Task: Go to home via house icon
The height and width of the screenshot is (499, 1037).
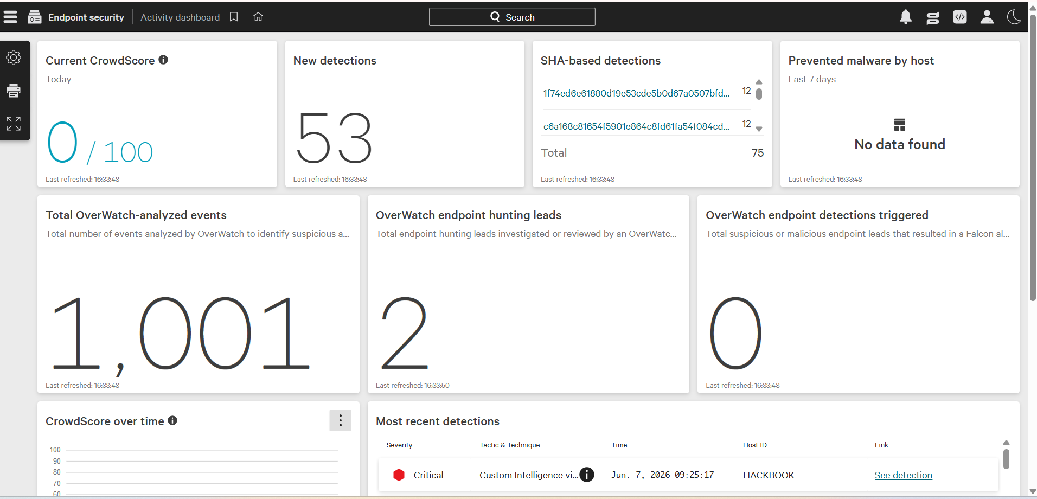Action: tap(258, 17)
